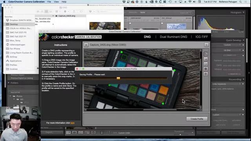Click the top tool icon beside image pane
Screen dimensions: 251x141
pos(206,54)
